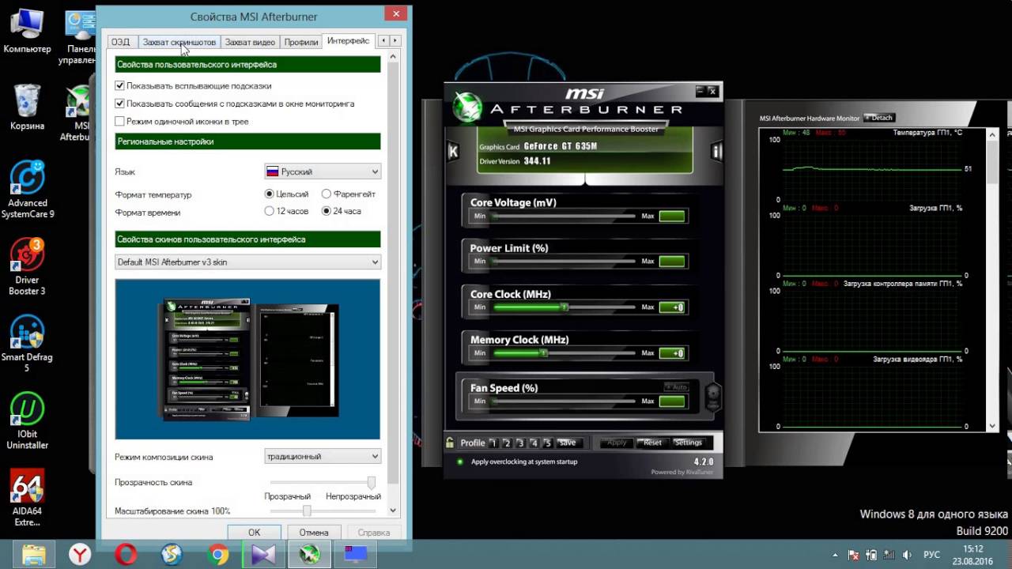
Task: Open Kombustor with the K button
Action: click(x=453, y=152)
